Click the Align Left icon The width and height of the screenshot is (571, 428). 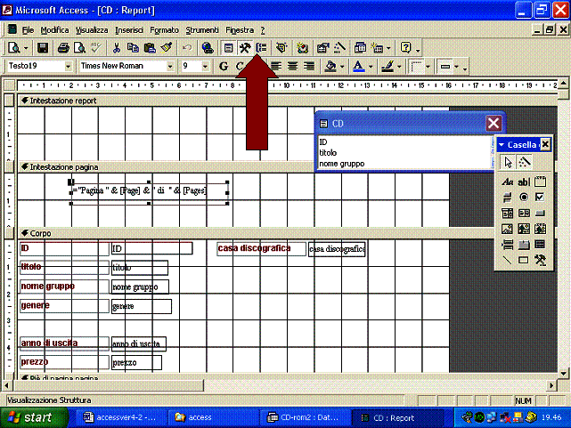point(276,66)
